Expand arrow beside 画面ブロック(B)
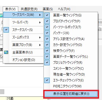Viewport: 102px width, 100px height. pyautogui.click(x=40, y=45)
